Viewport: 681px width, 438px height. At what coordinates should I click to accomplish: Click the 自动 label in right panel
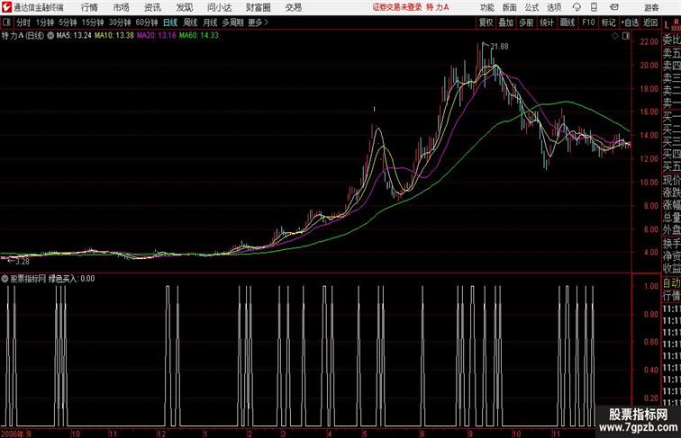[671, 283]
